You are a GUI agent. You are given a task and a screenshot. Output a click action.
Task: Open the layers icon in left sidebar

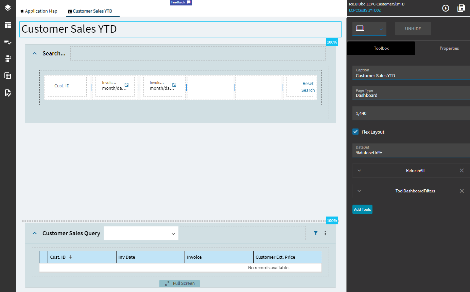point(8,7)
